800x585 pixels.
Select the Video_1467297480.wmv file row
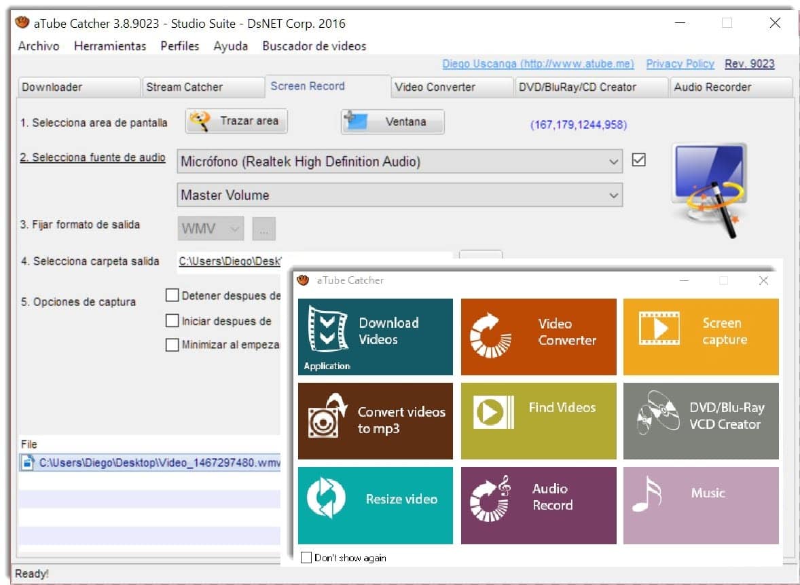tap(150, 463)
